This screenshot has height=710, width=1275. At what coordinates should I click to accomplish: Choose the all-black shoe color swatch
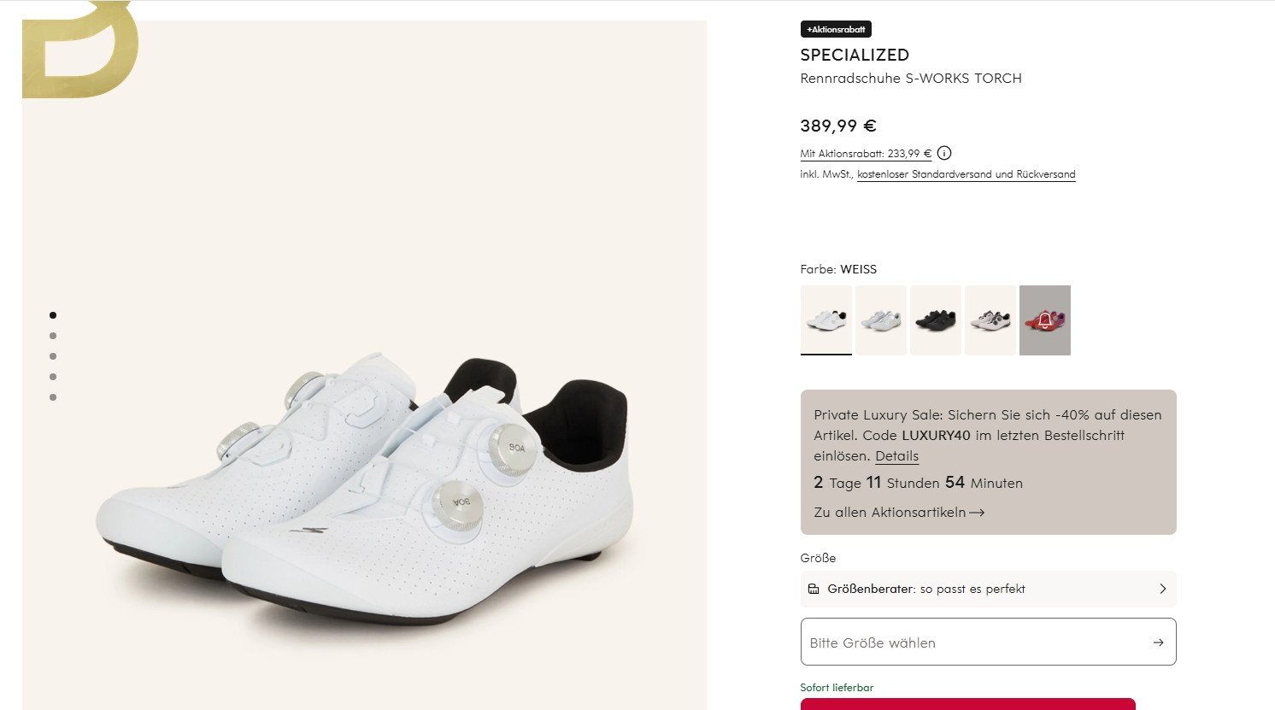(935, 320)
